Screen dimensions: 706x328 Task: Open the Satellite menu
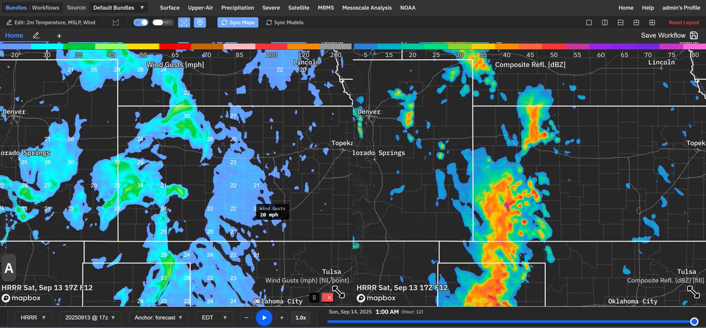pos(299,8)
